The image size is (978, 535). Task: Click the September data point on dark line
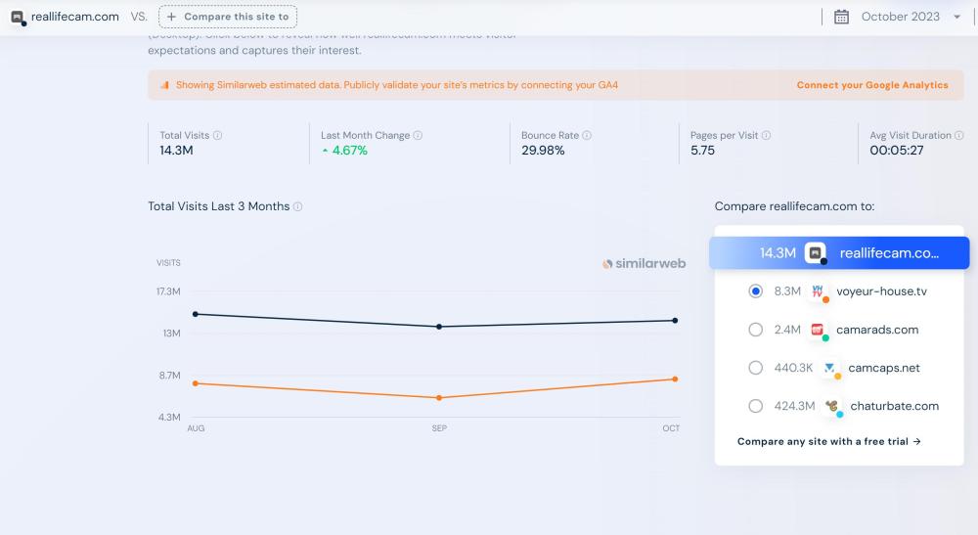tap(439, 327)
